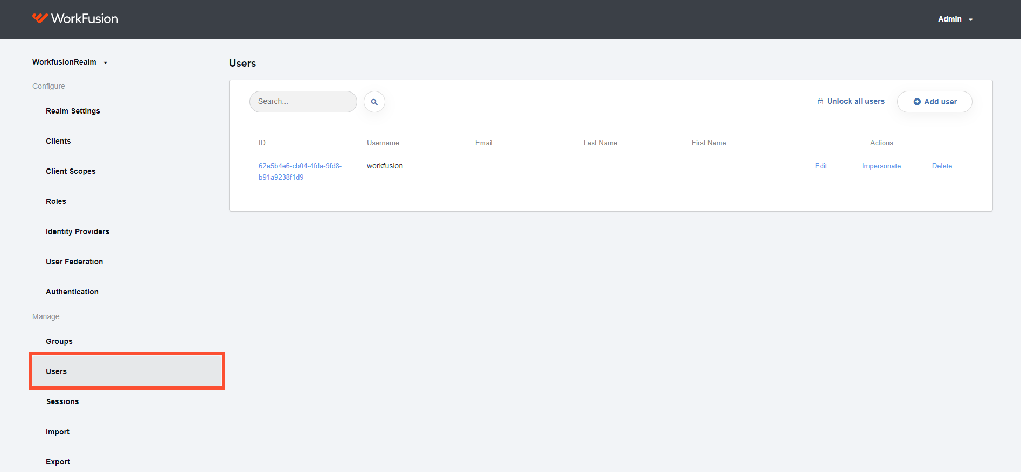Open Export page
Viewport: 1021px width, 472px height.
click(58, 462)
